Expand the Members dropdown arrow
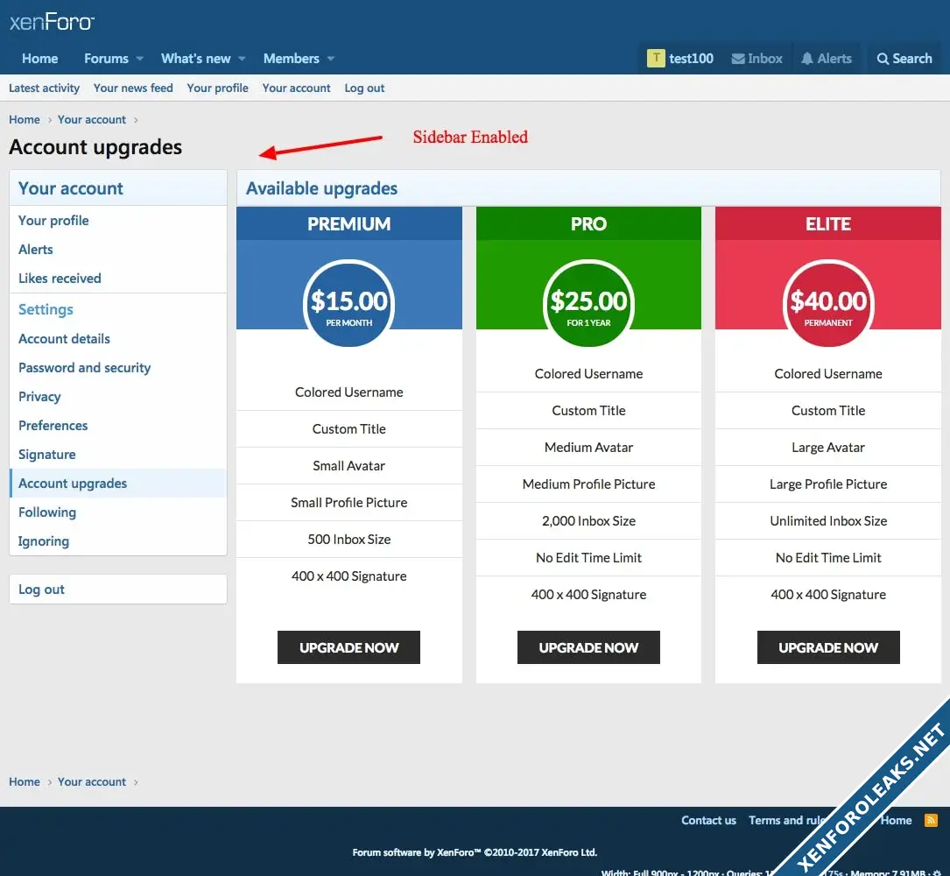 point(331,59)
